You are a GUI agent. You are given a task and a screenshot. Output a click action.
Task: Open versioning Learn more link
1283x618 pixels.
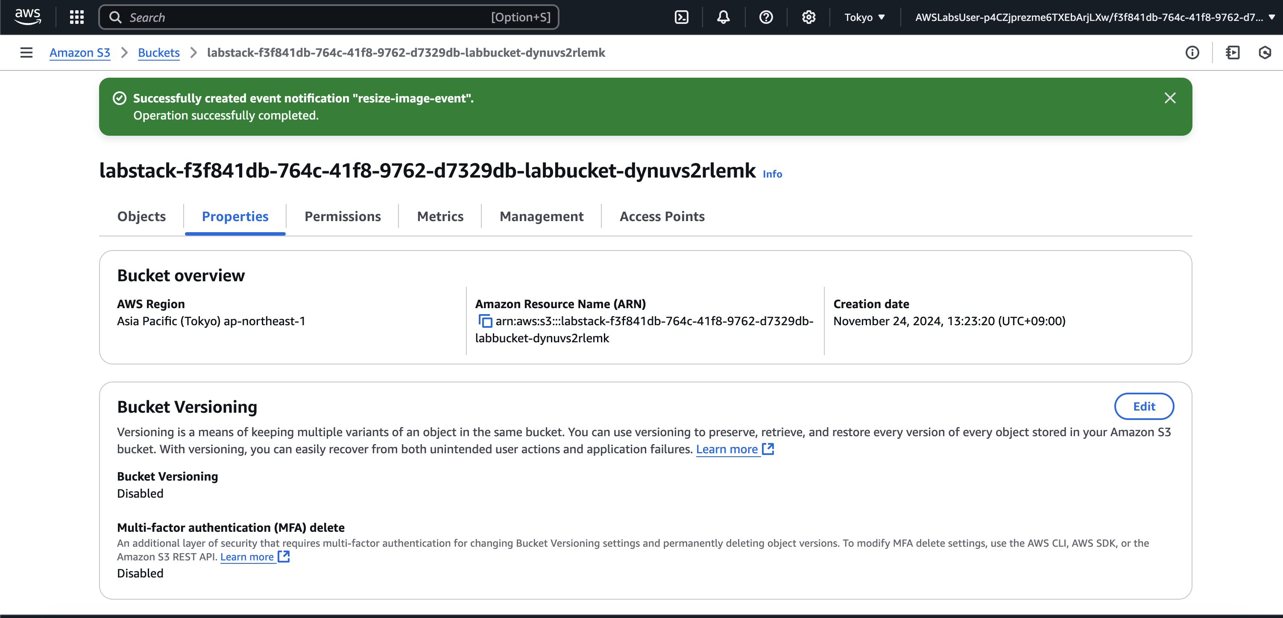tap(735, 449)
